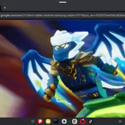Image resolution: width=125 pixels, height=125 pixels.
Task: Open the Camera app from taskbar
Action: point(64,121)
